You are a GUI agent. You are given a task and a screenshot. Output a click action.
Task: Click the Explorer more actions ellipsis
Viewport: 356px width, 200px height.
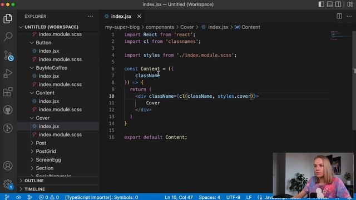point(90,16)
